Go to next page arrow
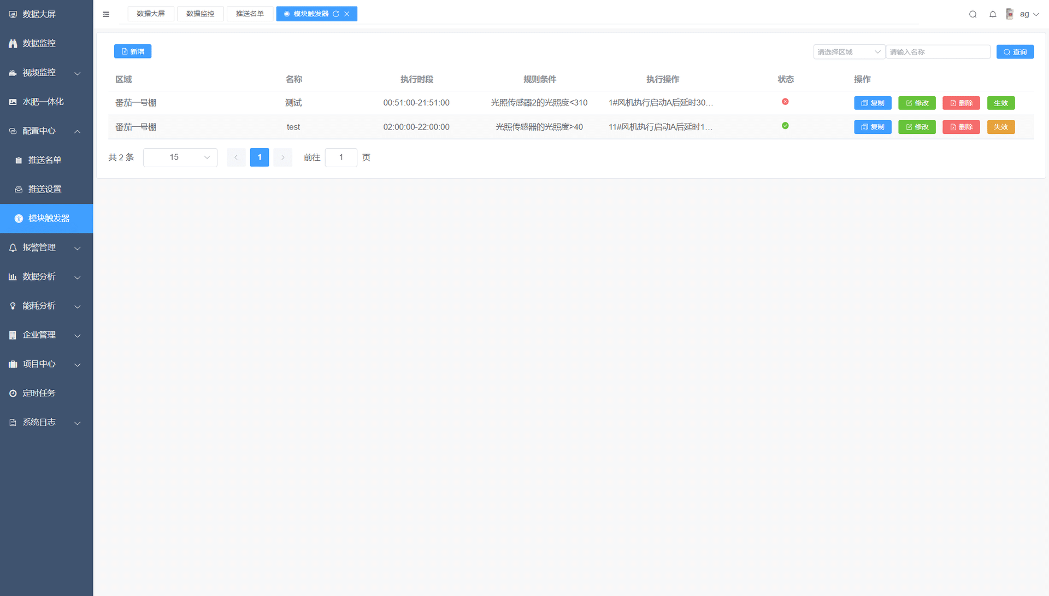 282,157
